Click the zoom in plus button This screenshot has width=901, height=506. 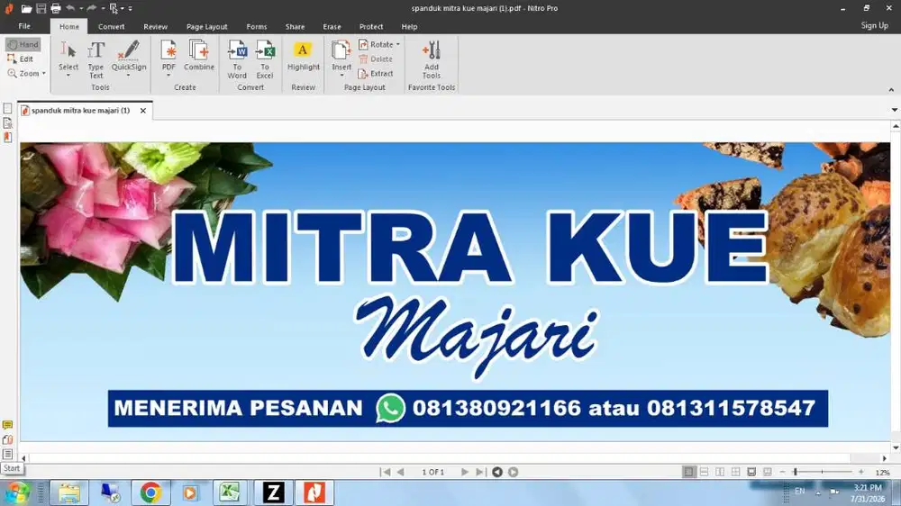tap(860, 472)
